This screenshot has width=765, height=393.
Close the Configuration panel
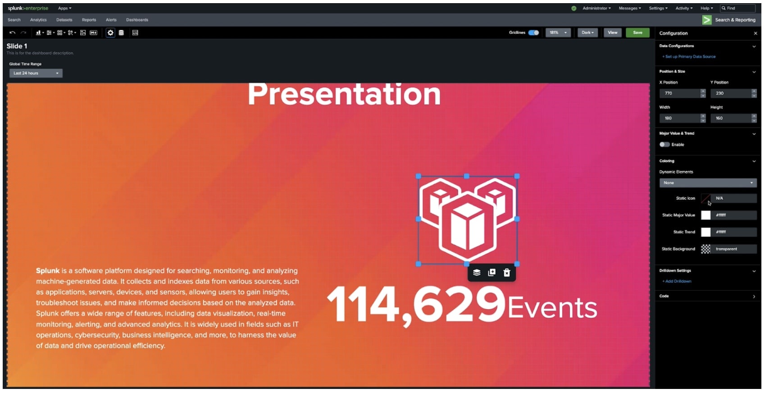756,33
